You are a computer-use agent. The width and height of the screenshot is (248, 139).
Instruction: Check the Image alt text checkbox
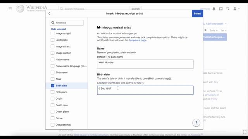point(53,46)
